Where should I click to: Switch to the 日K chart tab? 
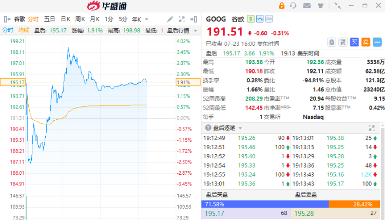coord(66,19)
